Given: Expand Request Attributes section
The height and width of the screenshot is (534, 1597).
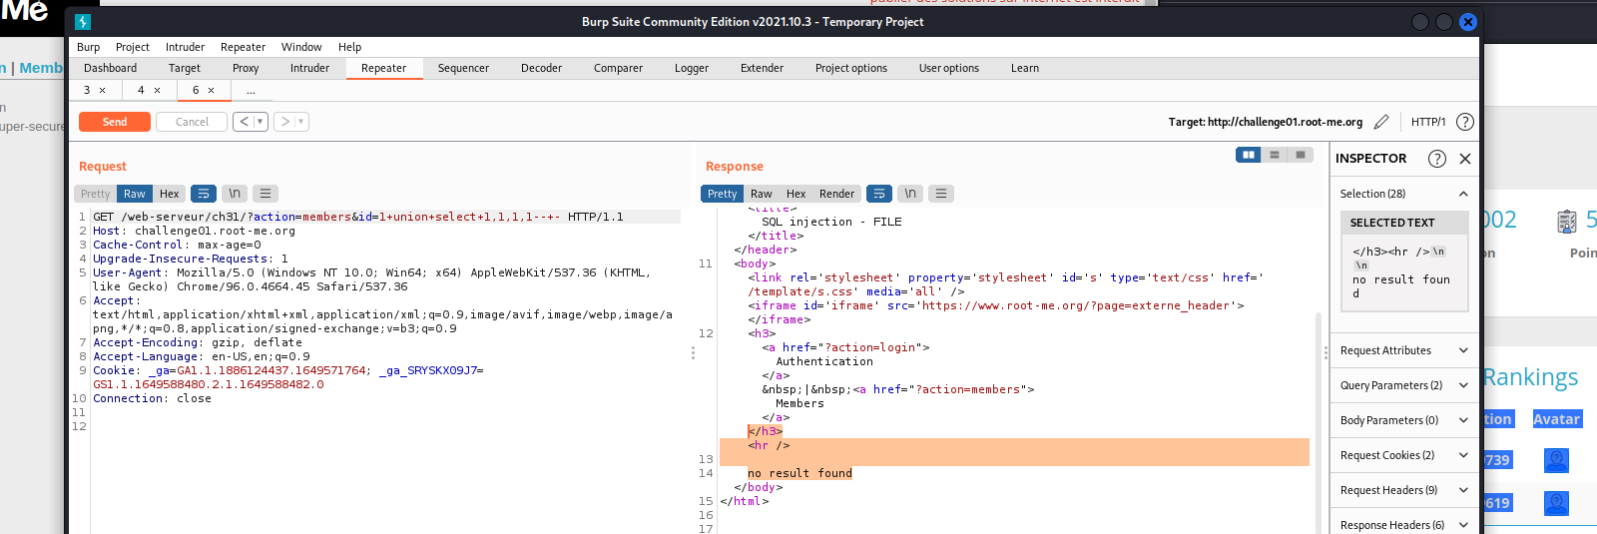Looking at the screenshot, I should (1463, 350).
